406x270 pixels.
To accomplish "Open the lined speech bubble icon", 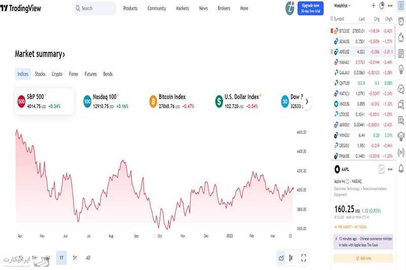I will tap(401, 120).
